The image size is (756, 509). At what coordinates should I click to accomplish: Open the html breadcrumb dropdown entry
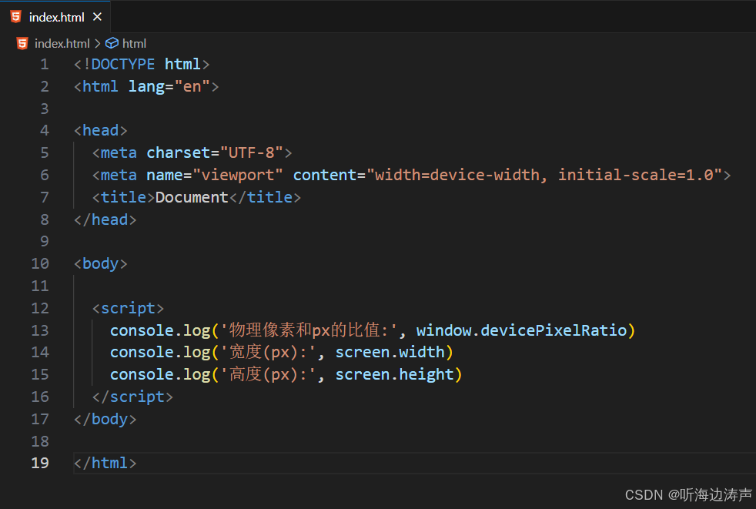(x=135, y=43)
